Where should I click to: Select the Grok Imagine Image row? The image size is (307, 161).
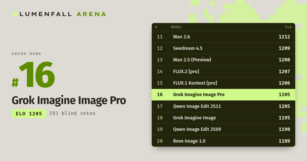point(223,118)
